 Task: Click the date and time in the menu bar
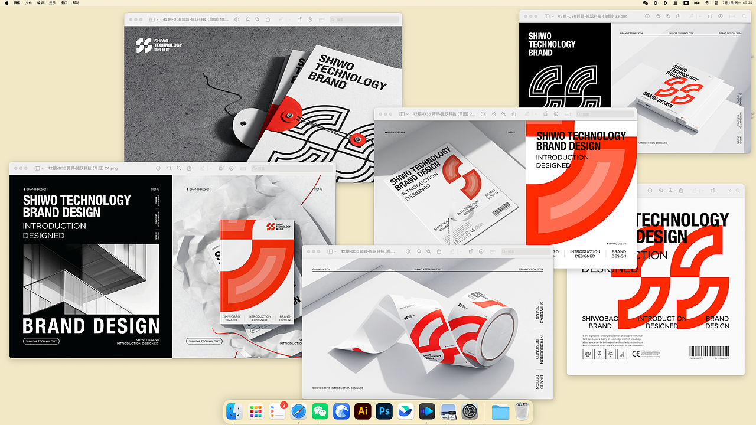point(737,3)
